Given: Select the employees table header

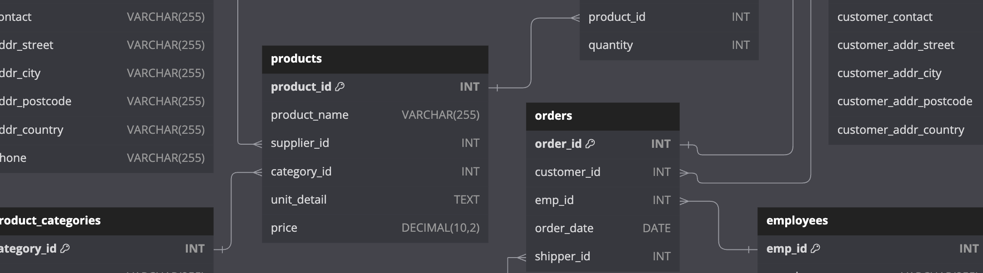Looking at the screenshot, I should tap(870, 221).
